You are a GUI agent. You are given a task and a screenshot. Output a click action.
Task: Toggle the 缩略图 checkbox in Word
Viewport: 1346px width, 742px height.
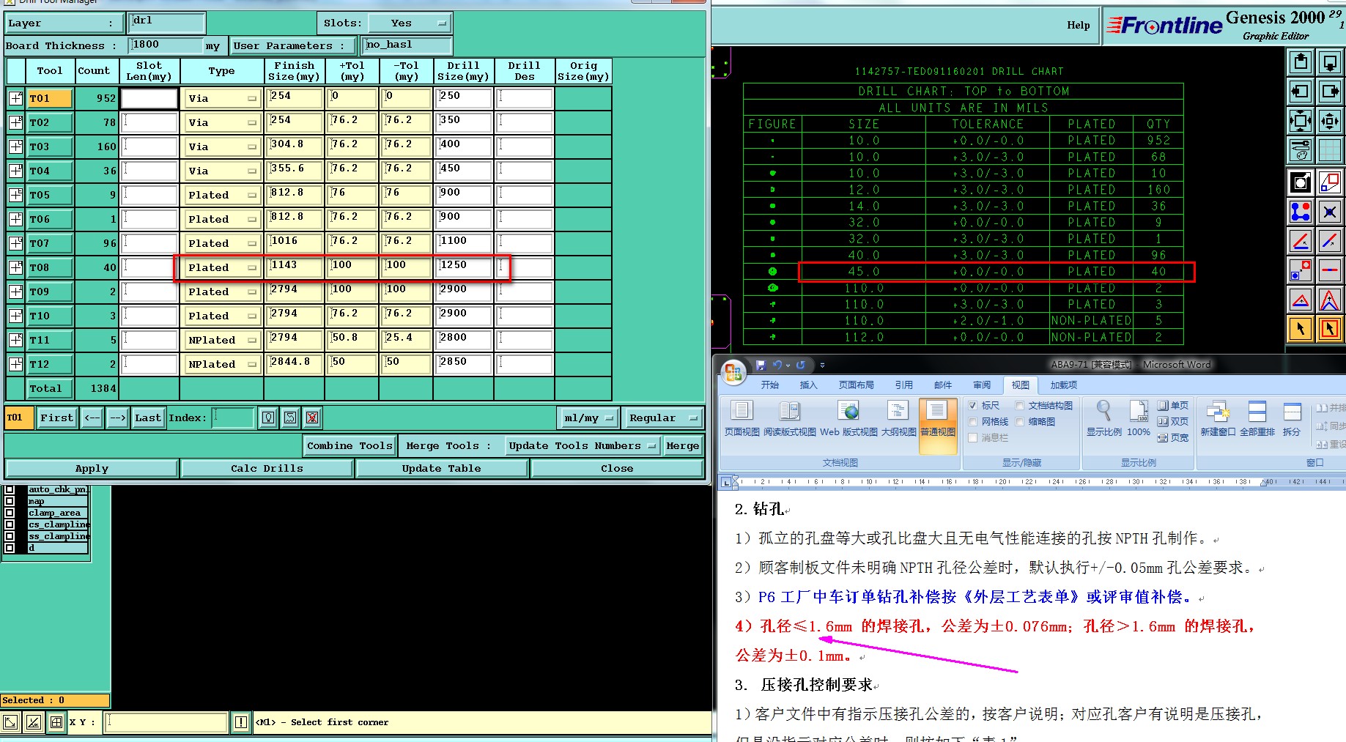tap(1020, 421)
